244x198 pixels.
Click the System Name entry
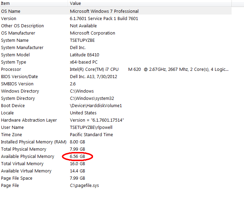coord(14,40)
